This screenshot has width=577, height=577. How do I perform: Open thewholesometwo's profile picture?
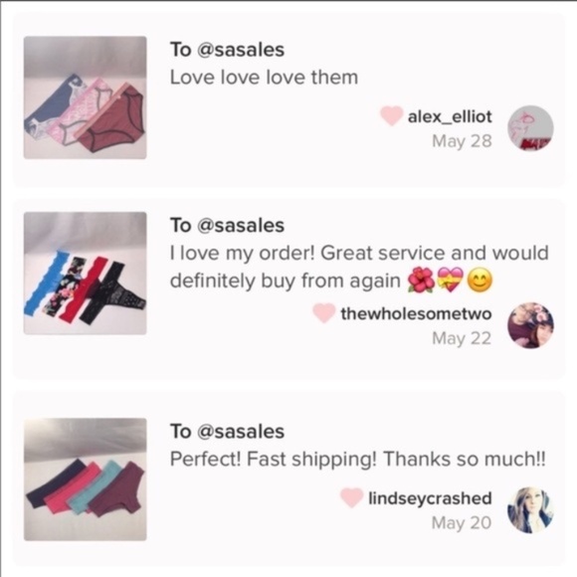530,325
